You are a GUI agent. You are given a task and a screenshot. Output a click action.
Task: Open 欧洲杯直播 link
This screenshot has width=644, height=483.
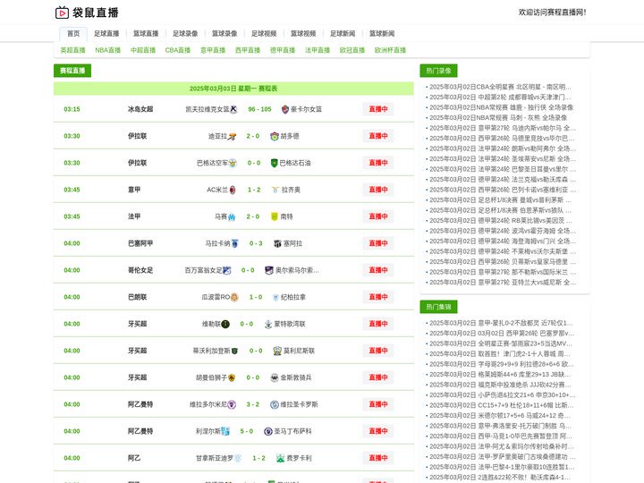[x=390, y=50]
